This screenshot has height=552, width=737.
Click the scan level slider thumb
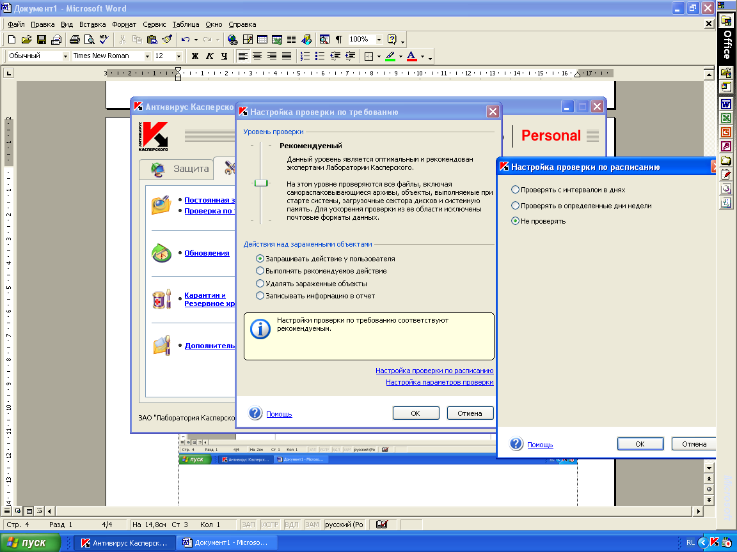pyautogui.click(x=261, y=183)
